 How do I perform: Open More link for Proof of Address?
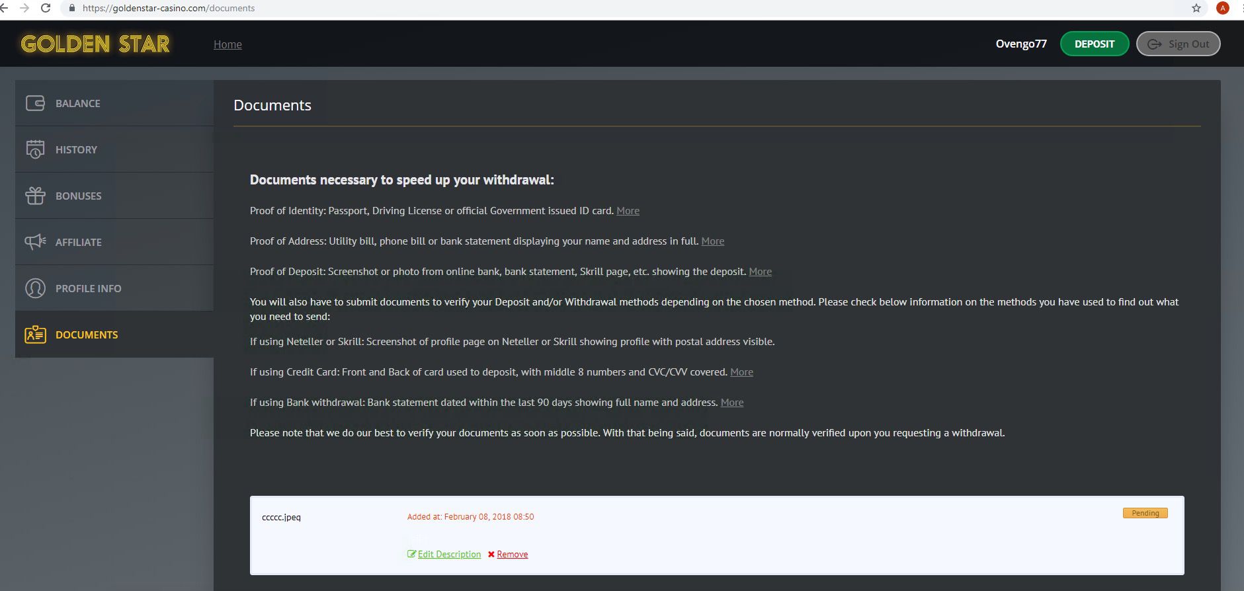point(712,241)
